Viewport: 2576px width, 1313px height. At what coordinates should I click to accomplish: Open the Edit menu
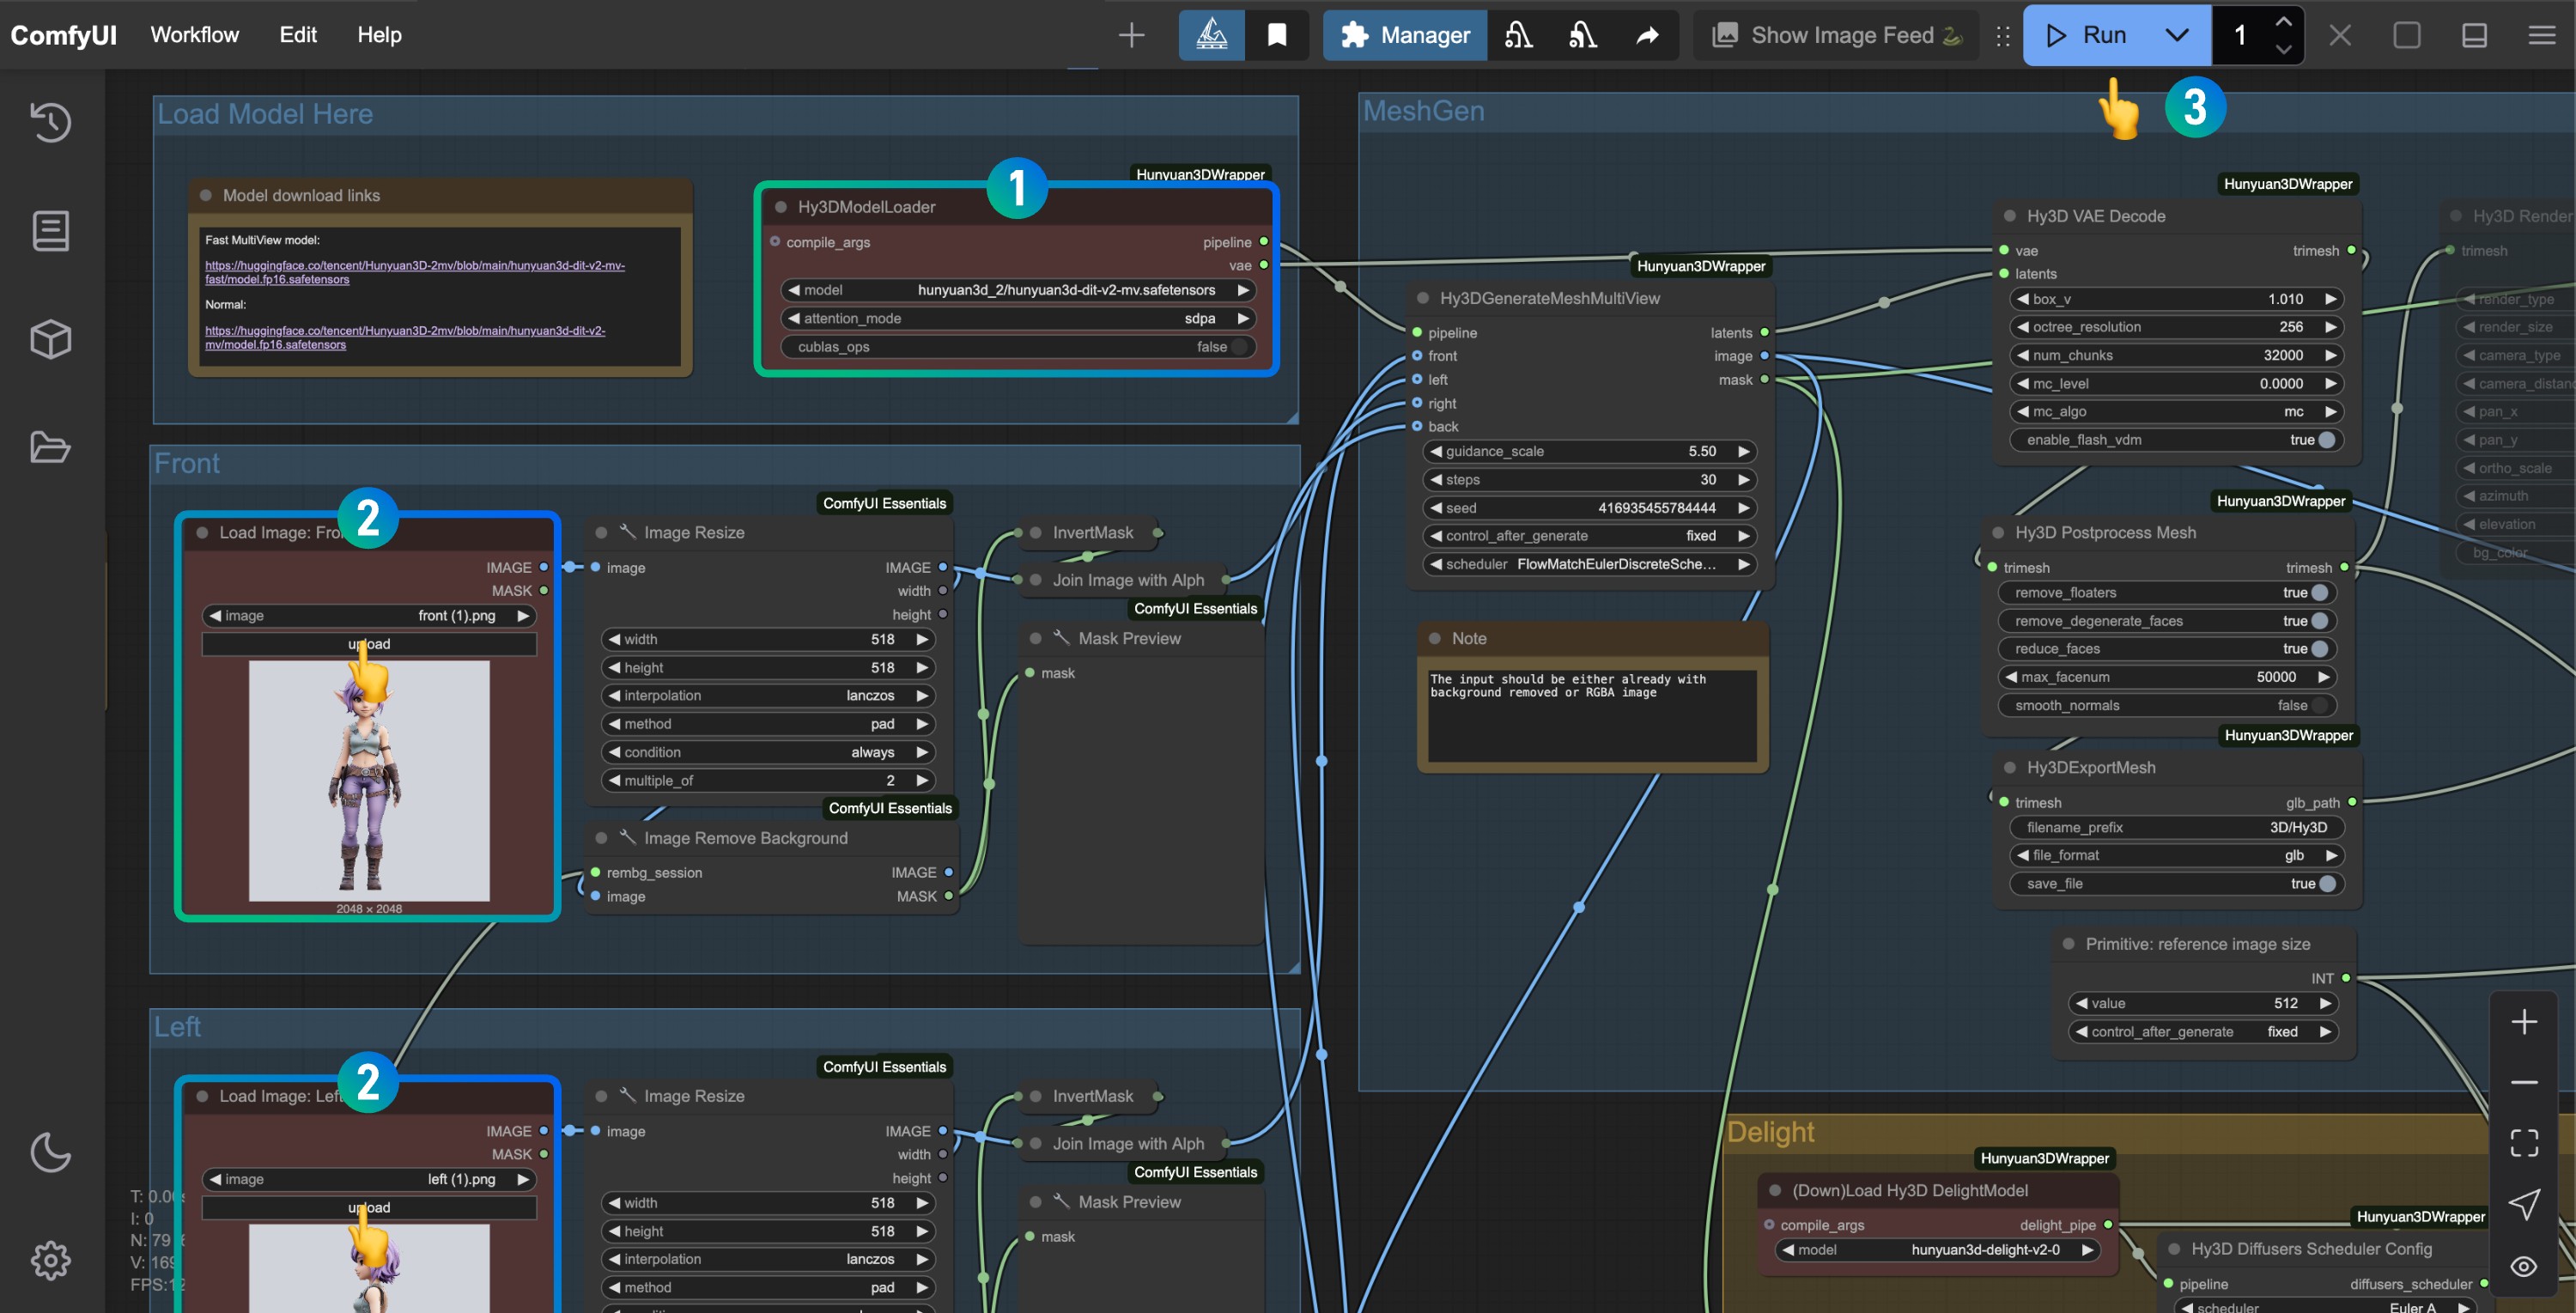[x=297, y=35]
